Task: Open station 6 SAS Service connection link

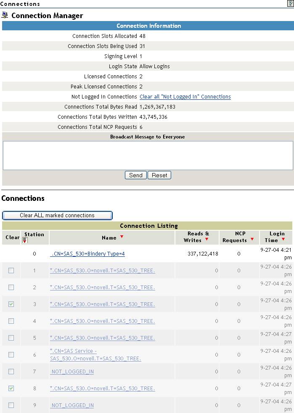Action: click(x=95, y=355)
